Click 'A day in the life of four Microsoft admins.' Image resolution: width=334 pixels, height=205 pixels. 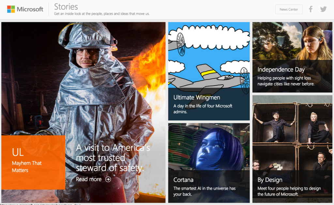(203, 109)
